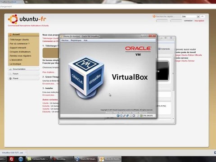Click the optical disc status icon in VirtualBox

coord(121,116)
